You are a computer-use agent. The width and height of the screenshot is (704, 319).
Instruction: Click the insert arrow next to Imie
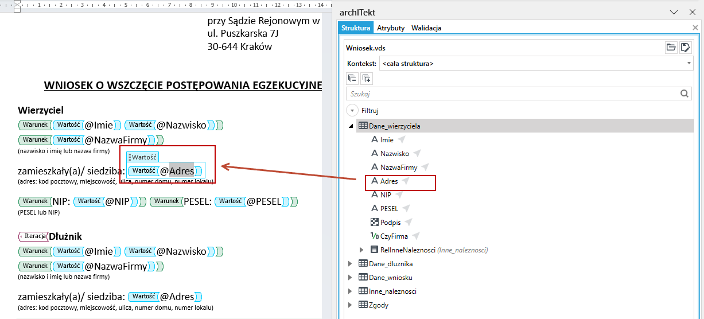pos(402,139)
